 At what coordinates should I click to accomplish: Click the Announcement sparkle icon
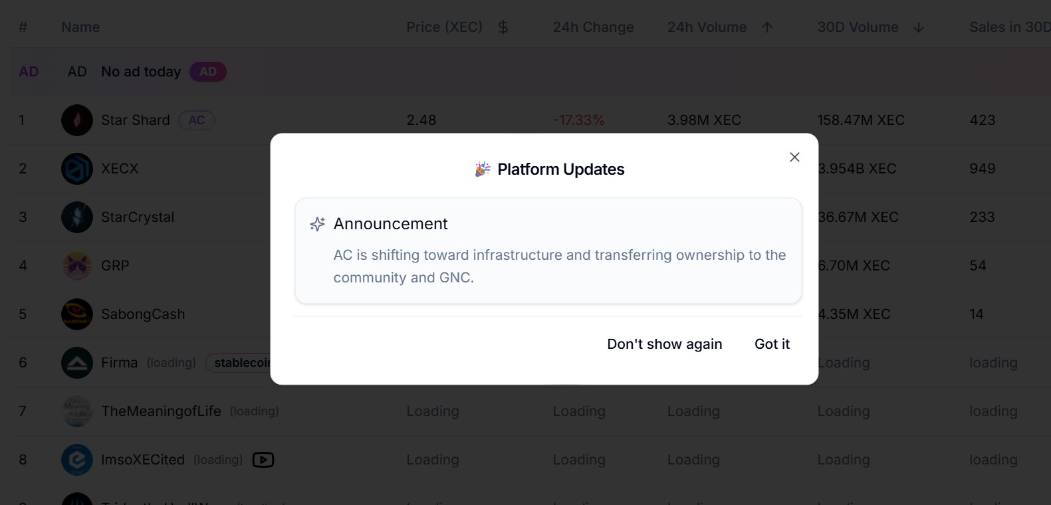(318, 225)
